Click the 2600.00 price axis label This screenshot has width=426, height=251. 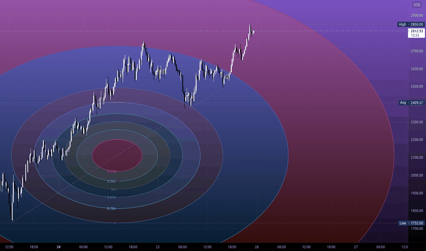417,69
